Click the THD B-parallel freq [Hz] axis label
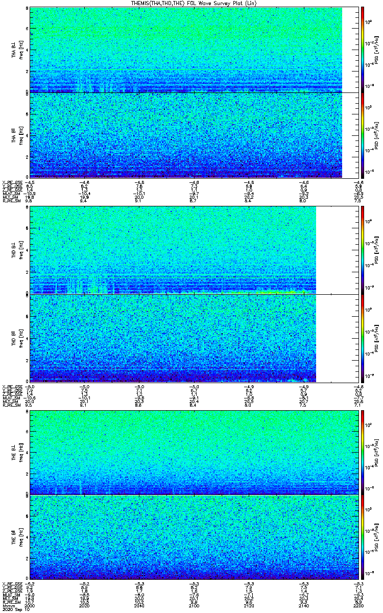This screenshot has height=613, width=383. [x=20, y=338]
